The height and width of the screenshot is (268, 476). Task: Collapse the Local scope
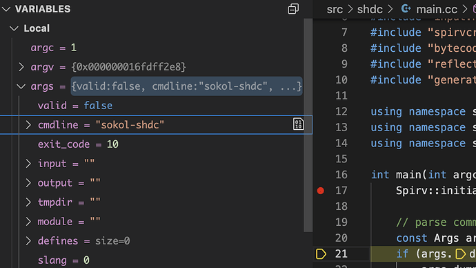coord(14,28)
